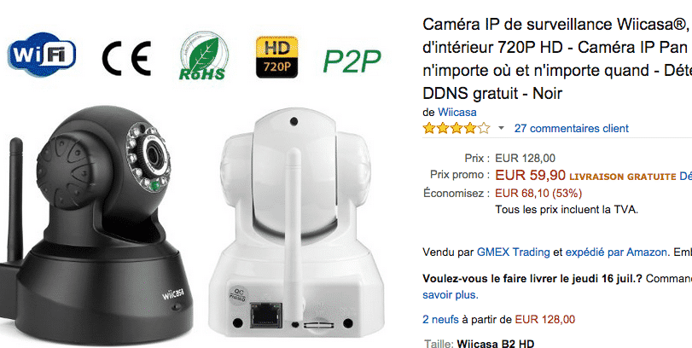Expand the rating breakdown dropdown arrow

pos(501,128)
